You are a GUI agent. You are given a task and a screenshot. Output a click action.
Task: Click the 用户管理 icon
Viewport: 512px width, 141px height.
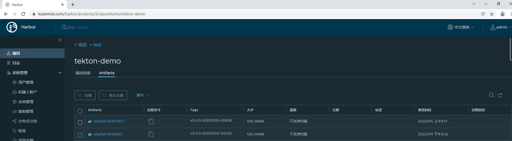14,82
